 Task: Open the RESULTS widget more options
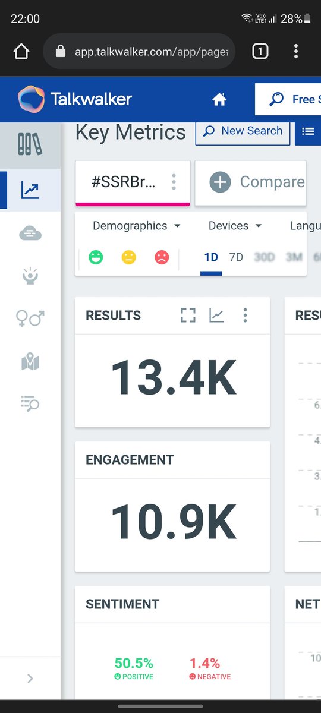tap(245, 316)
